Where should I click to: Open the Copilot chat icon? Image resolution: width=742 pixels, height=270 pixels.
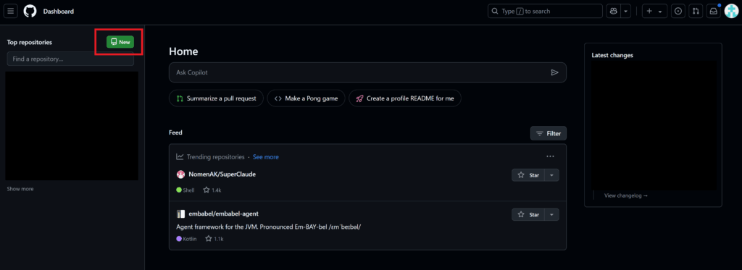tap(614, 11)
